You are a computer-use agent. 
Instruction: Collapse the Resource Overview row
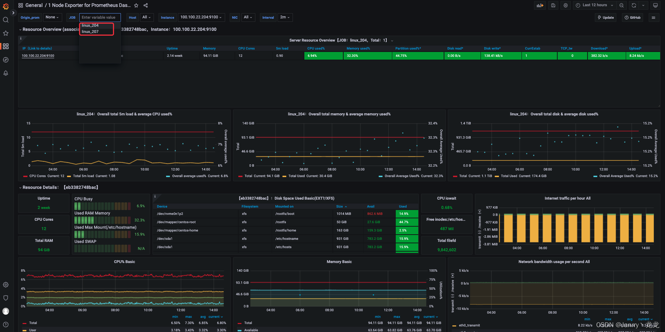point(20,29)
